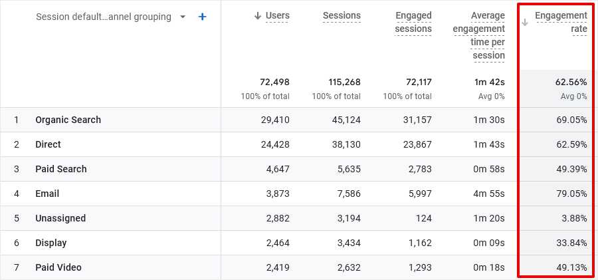The image size is (598, 280).
Task: Click the arrow icon beside Engagement rate
Action: (525, 22)
